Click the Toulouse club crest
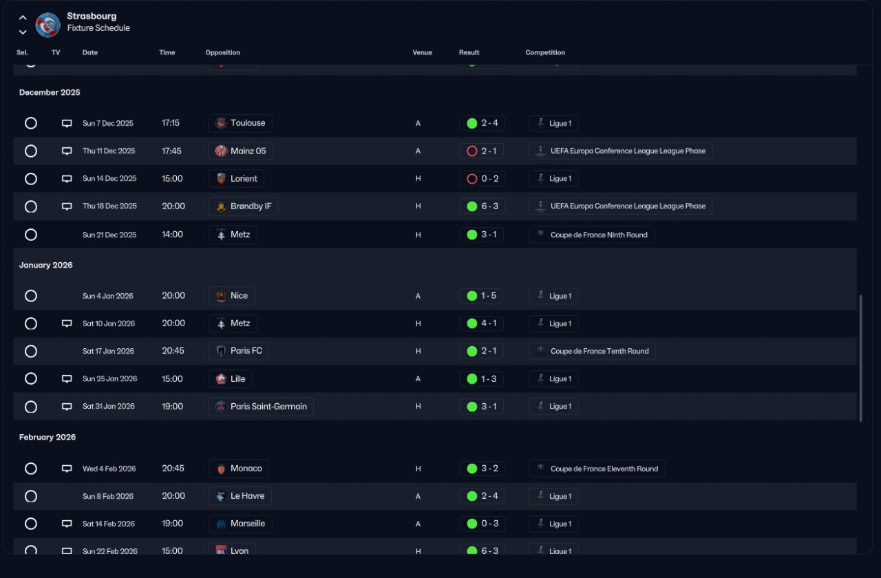The image size is (881, 578). tap(221, 123)
